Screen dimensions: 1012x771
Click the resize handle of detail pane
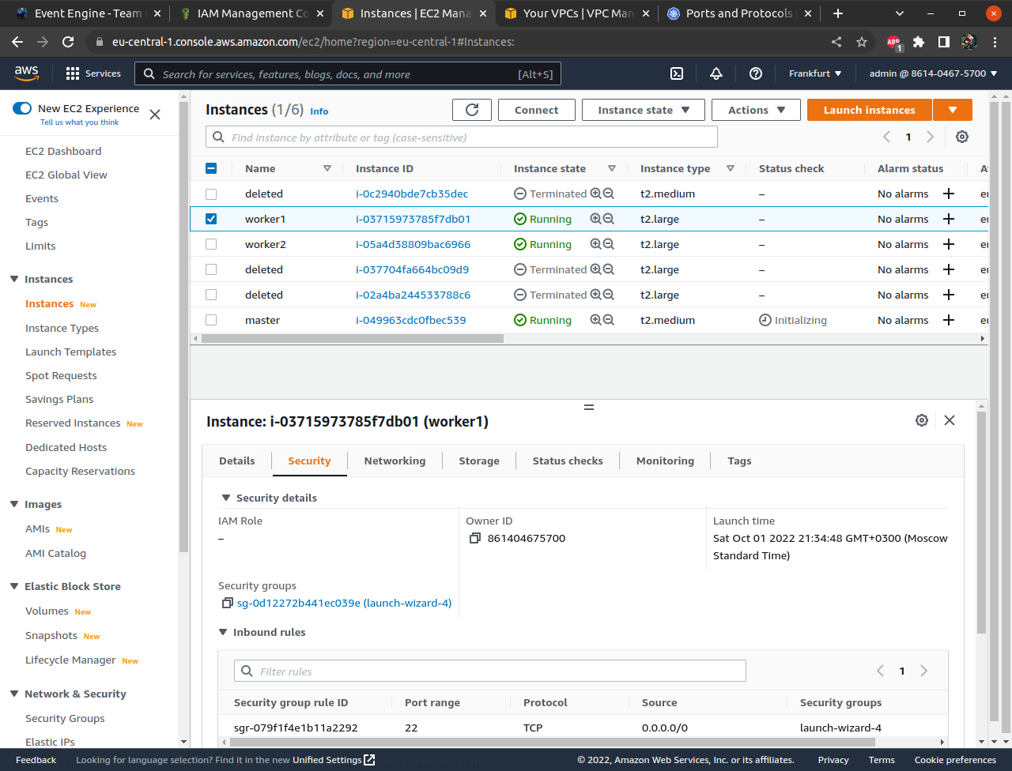(588, 407)
